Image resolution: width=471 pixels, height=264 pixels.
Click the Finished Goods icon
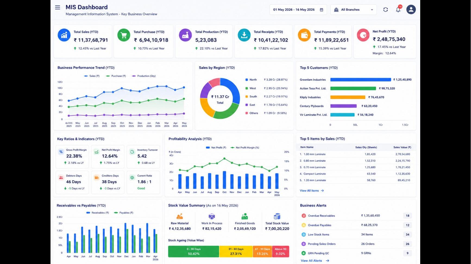point(245,216)
